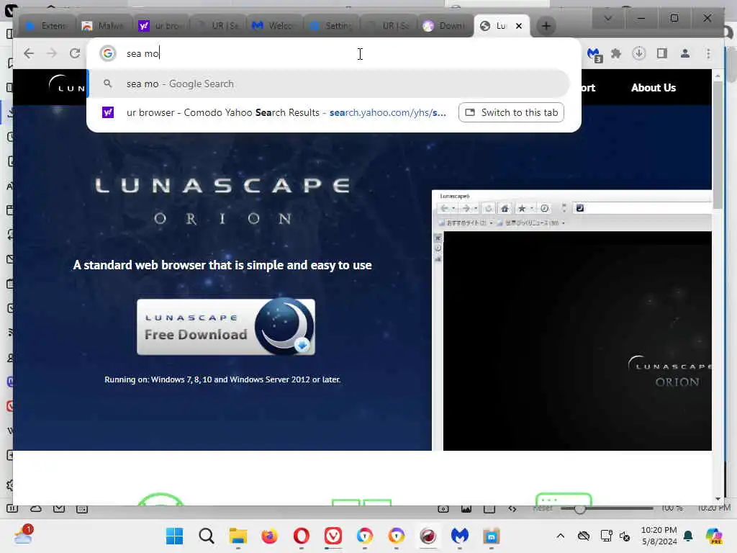Click the Lunascape Free Download button
Viewport: 737px width, 553px height.
pyautogui.click(x=226, y=327)
